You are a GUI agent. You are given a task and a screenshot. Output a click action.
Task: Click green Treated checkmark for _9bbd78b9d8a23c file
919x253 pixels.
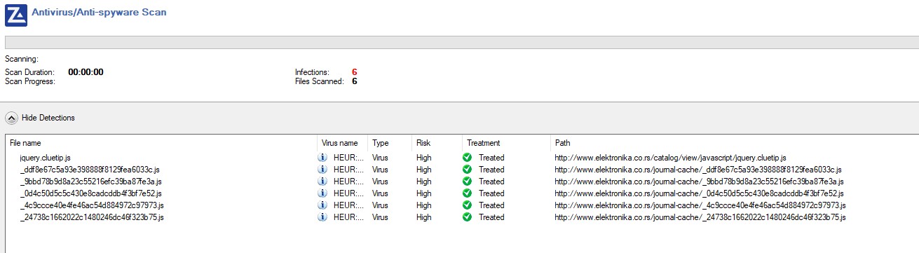(468, 182)
